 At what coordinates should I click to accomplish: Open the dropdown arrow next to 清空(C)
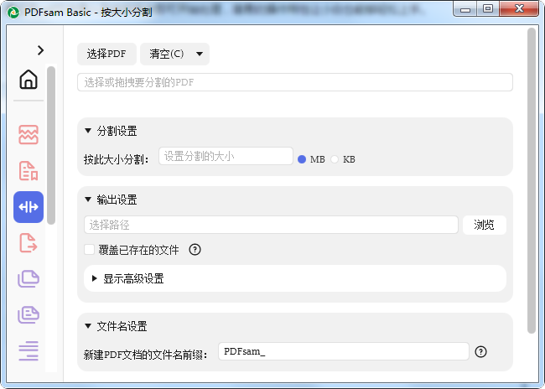200,54
